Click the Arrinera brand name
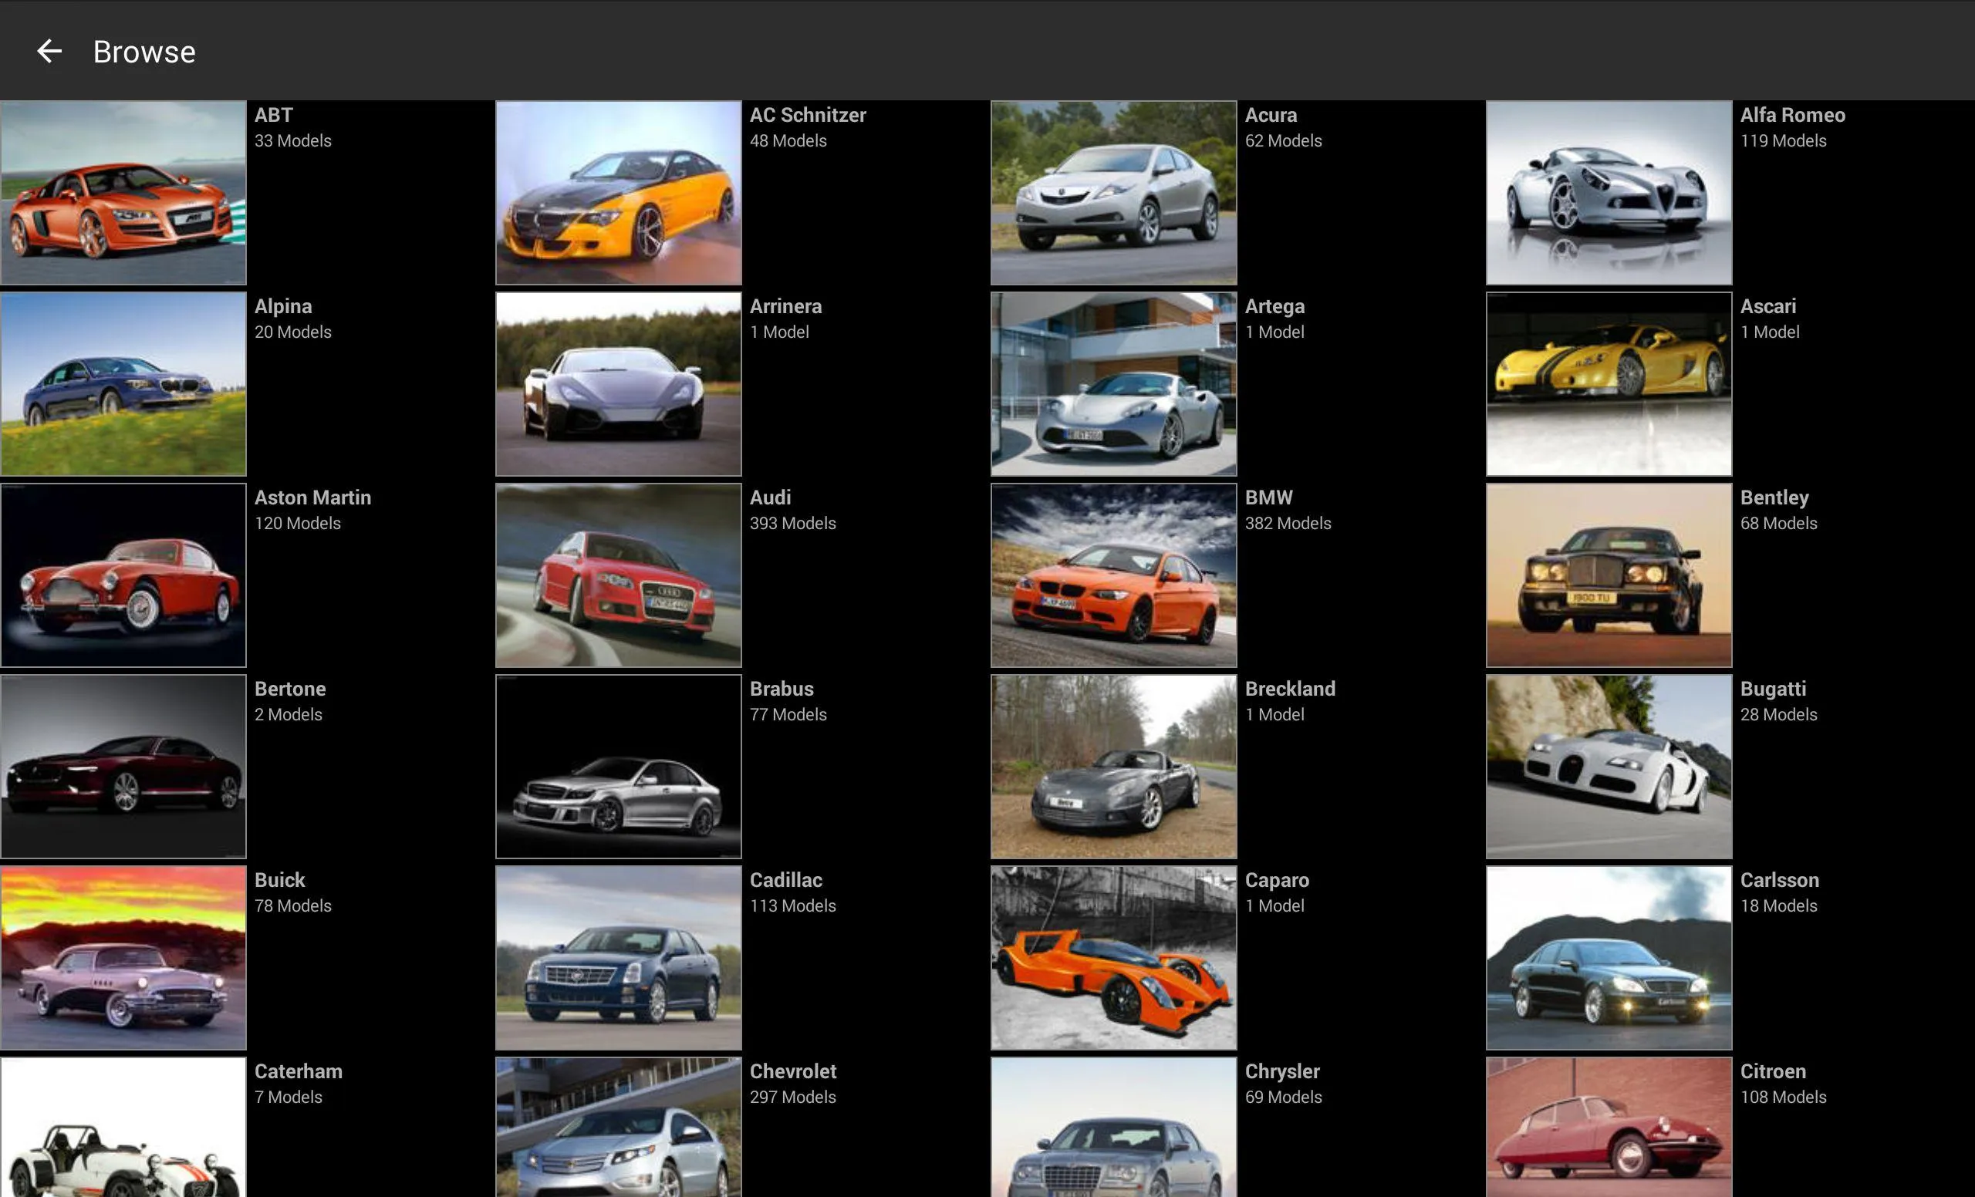The width and height of the screenshot is (1975, 1197). coord(786,307)
